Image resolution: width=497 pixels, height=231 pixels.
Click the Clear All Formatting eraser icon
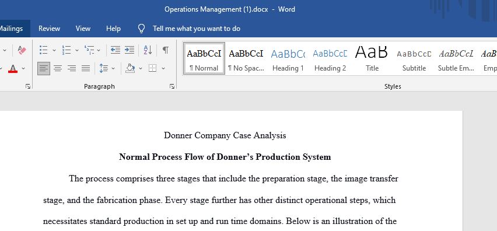tap(22, 50)
